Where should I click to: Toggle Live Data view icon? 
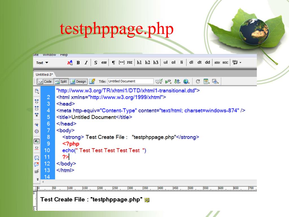coord(92,81)
